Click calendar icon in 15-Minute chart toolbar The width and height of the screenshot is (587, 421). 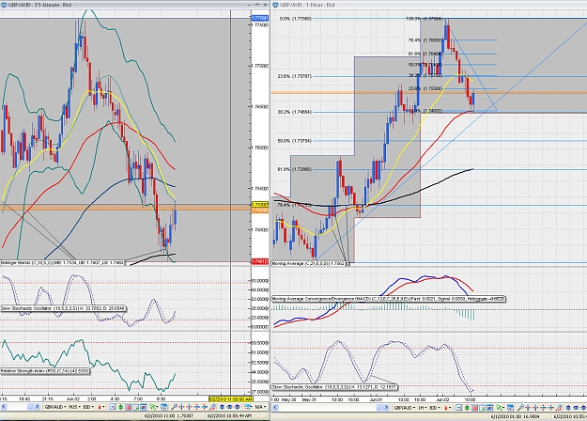point(163,407)
